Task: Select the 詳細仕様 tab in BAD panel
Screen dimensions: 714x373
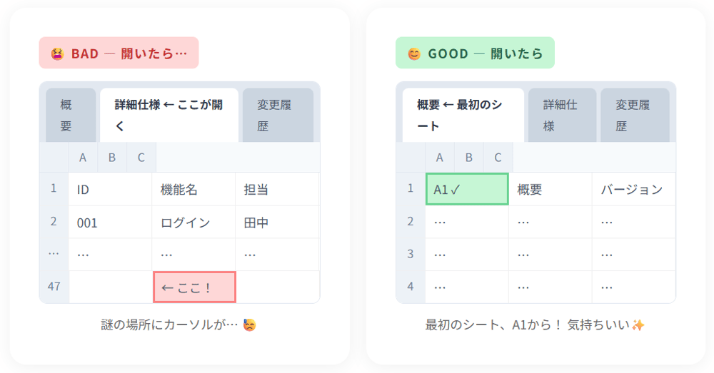Action: pos(169,116)
